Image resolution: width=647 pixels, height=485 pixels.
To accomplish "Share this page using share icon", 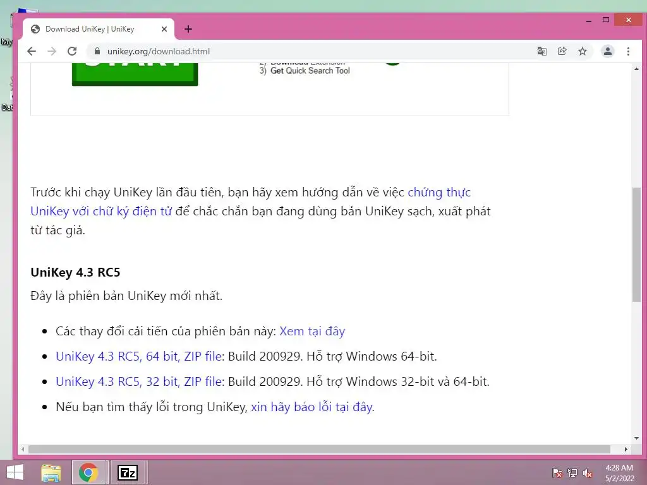I will tap(562, 51).
